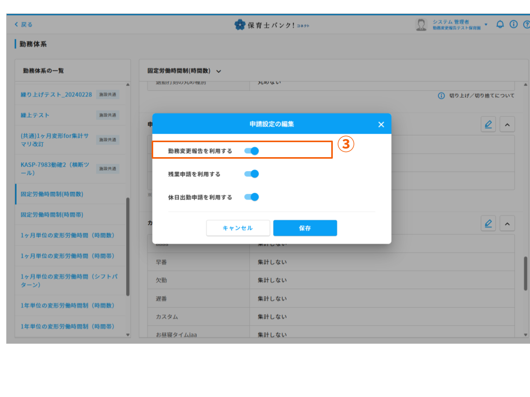Disable 残業申請を利用する switch
Image resolution: width=530 pixels, height=397 pixels.
pyautogui.click(x=252, y=174)
